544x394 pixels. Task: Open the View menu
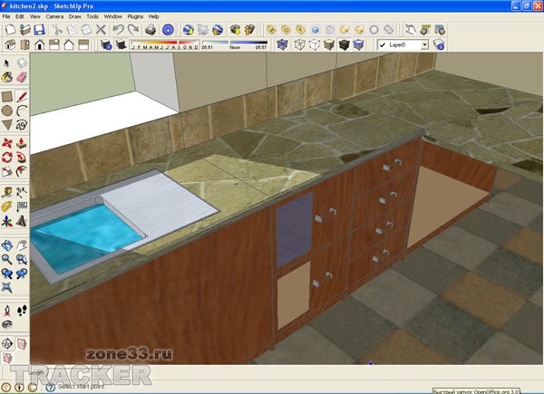point(34,16)
